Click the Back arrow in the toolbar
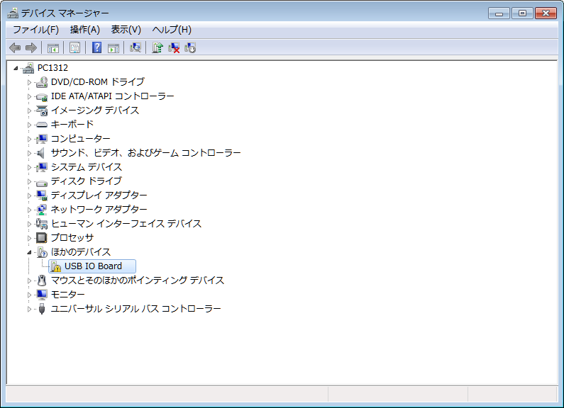This screenshot has height=408, width=564. (15, 47)
